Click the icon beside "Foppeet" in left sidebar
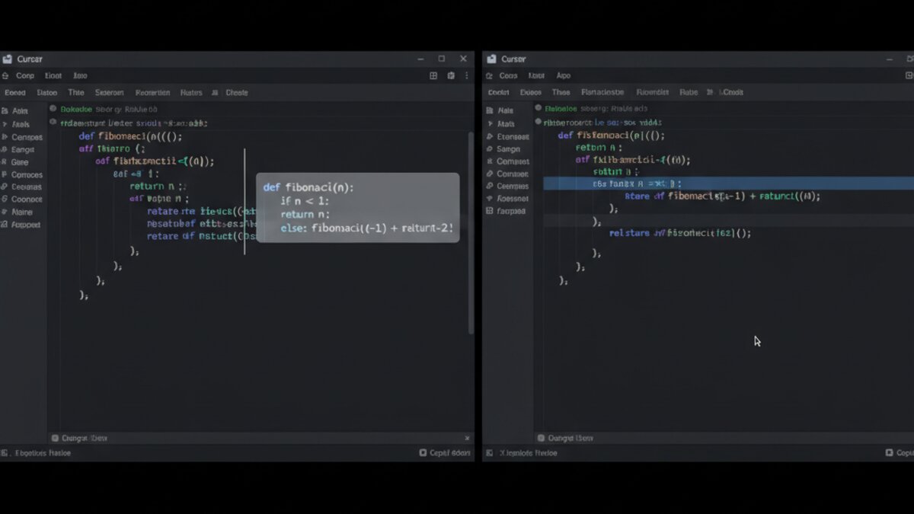This screenshot has height=514, width=914. pos(5,225)
